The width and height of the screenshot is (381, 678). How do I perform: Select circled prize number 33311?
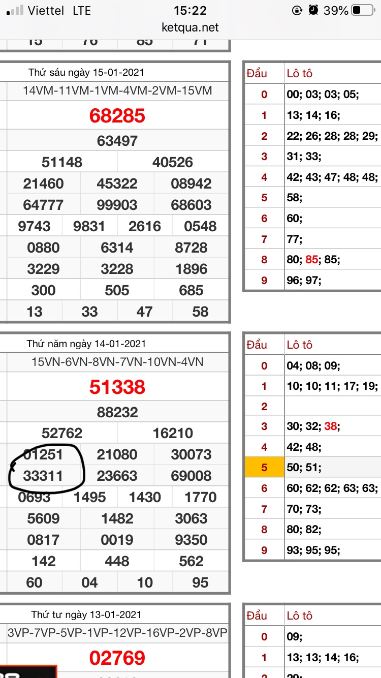click(43, 476)
